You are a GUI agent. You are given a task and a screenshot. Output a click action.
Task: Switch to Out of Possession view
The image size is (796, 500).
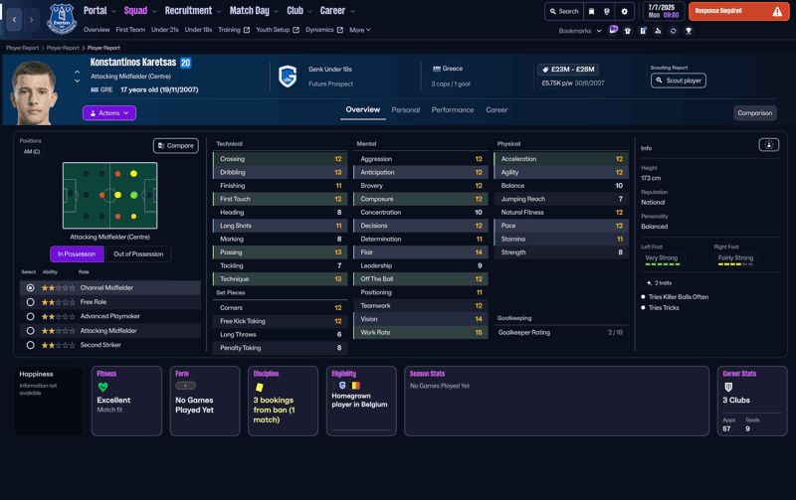click(x=138, y=254)
